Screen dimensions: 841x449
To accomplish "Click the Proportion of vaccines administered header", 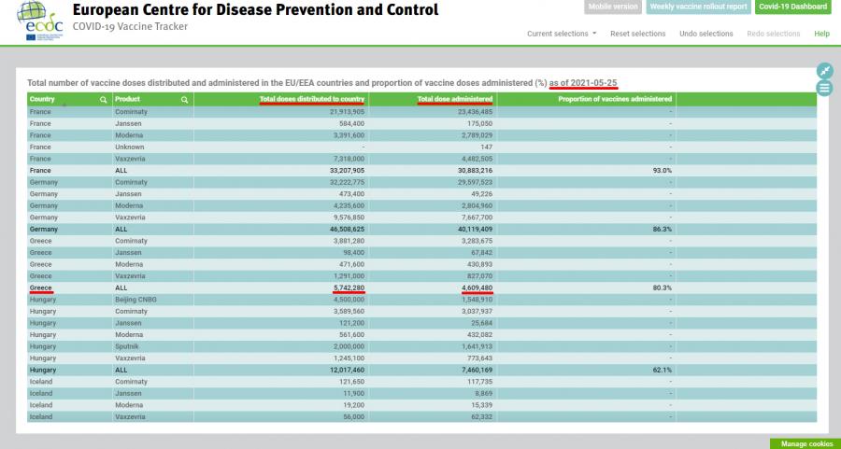I will point(614,99).
